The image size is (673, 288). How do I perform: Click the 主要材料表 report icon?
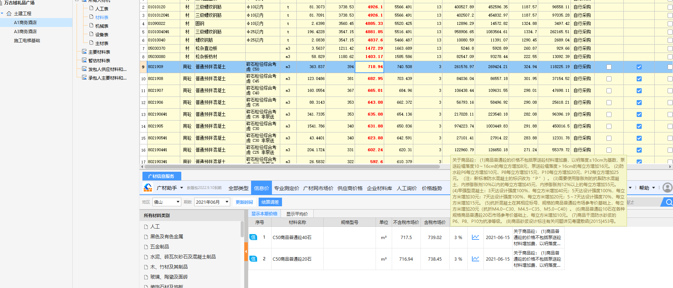click(84, 51)
